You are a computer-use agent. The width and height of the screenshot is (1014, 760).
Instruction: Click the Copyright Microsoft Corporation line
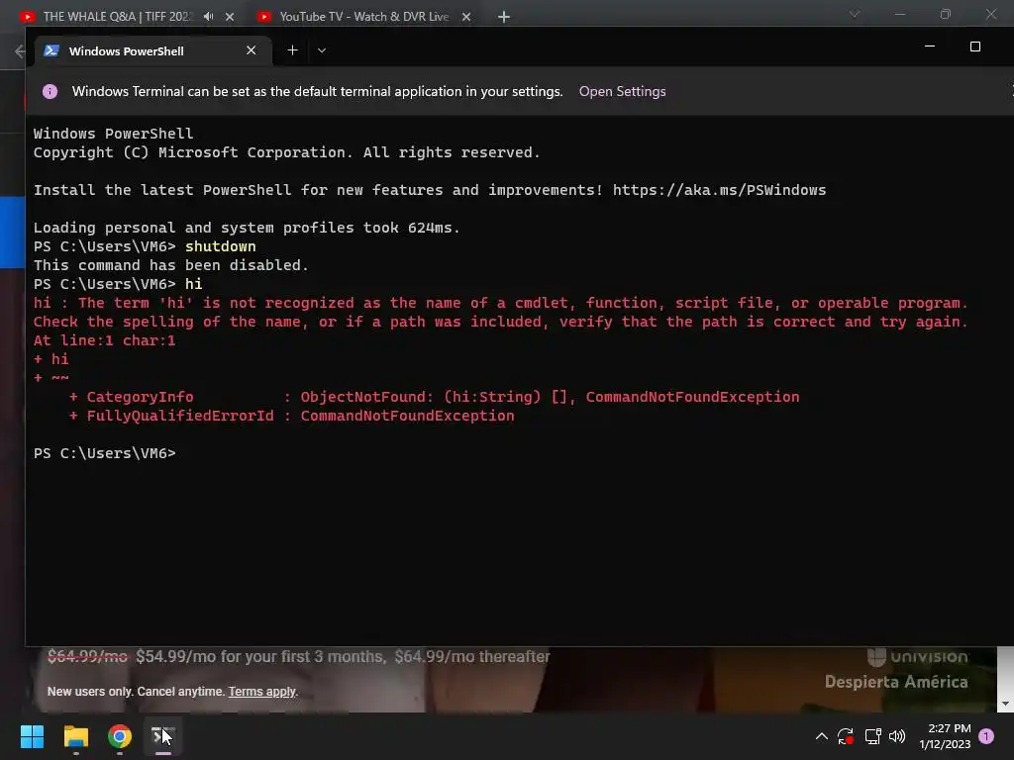pyautogui.click(x=286, y=152)
